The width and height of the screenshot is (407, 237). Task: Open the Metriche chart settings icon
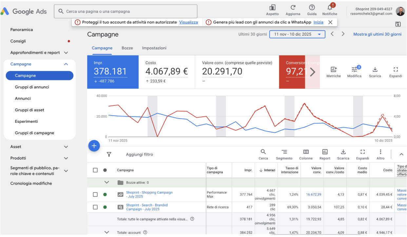334,69
